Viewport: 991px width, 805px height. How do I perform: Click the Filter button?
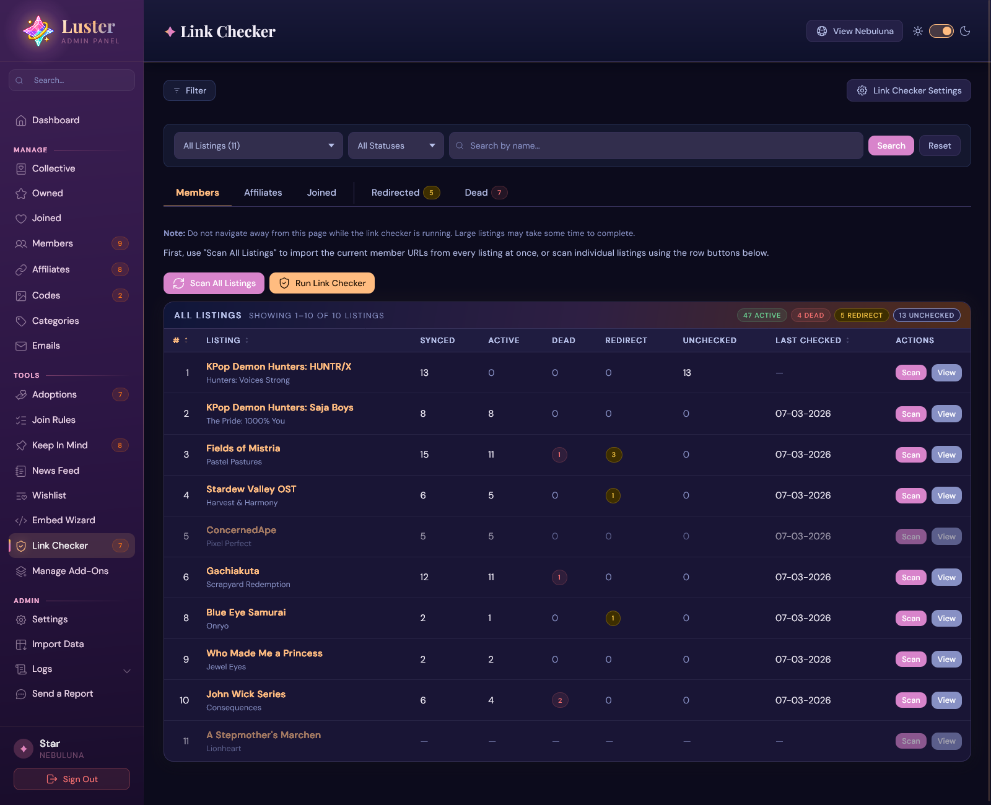pyautogui.click(x=190, y=90)
